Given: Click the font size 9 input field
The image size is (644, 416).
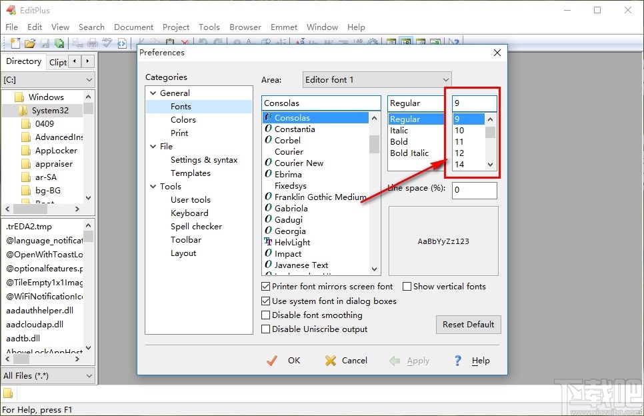Looking at the screenshot, I should [x=475, y=103].
